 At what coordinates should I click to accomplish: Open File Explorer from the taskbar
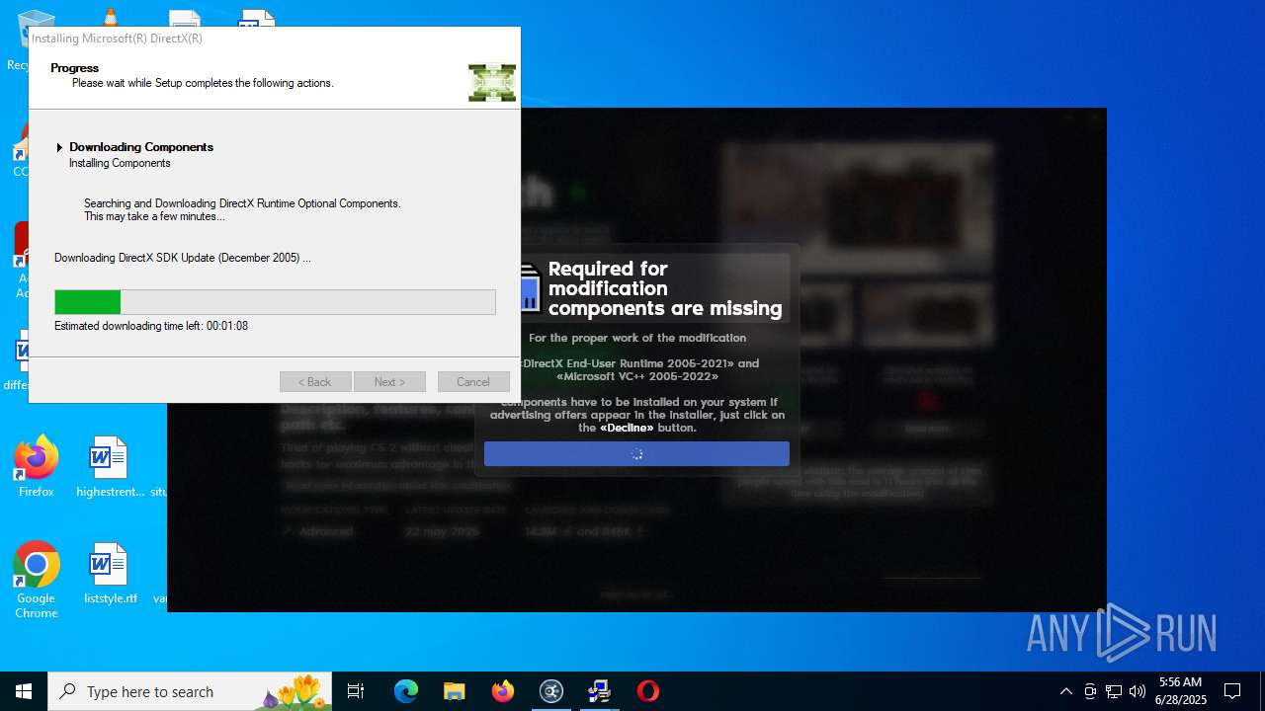click(454, 691)
